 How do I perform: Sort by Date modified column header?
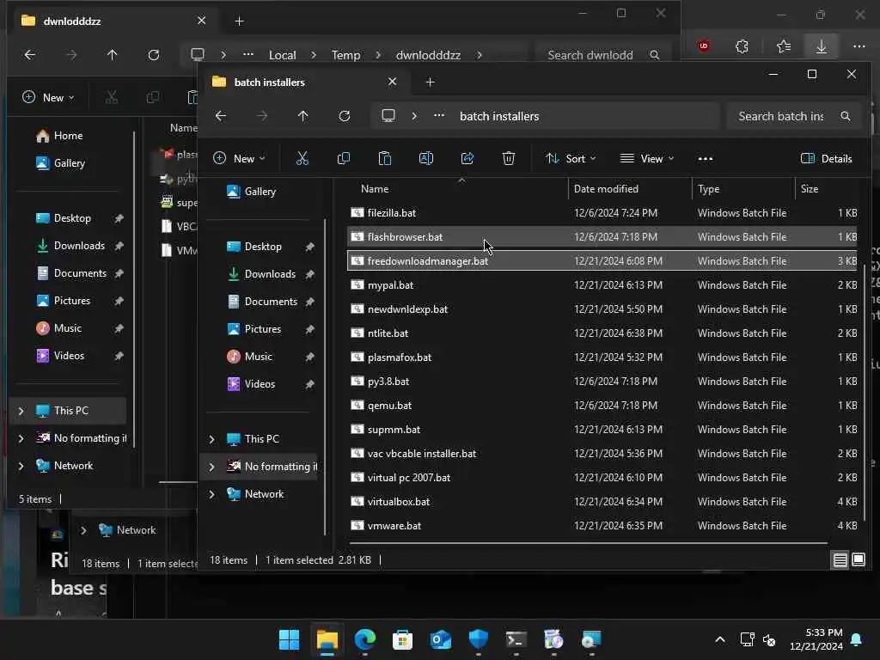(x=630, y=188)
